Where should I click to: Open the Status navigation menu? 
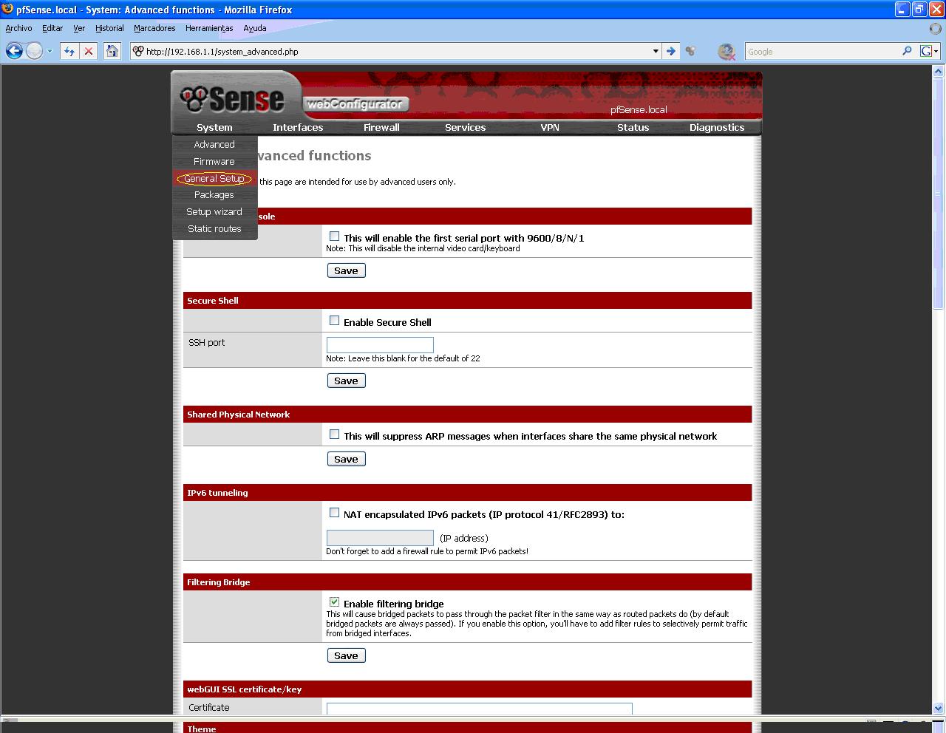(x=633, y=127)
